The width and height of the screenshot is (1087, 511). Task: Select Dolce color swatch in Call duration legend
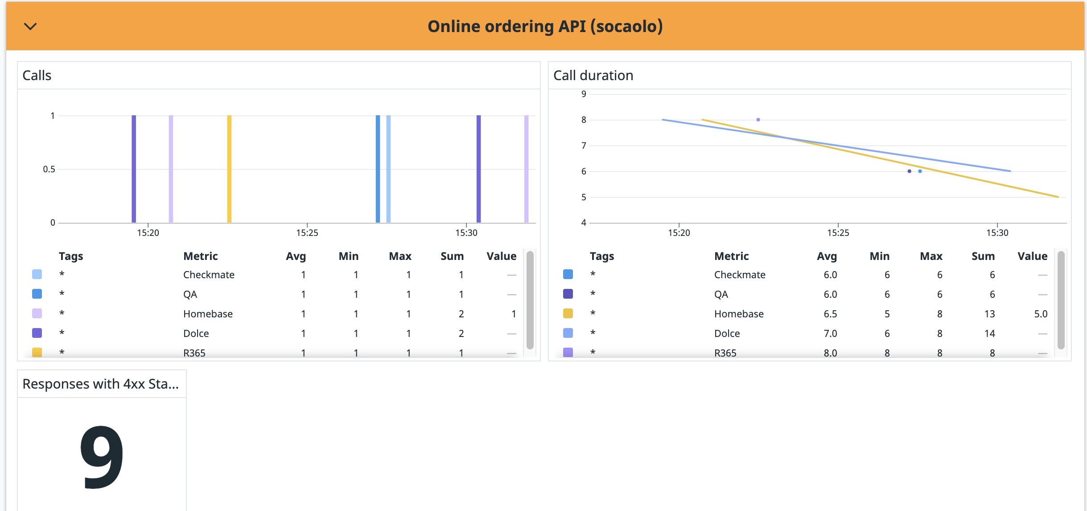tap(568, 333)
